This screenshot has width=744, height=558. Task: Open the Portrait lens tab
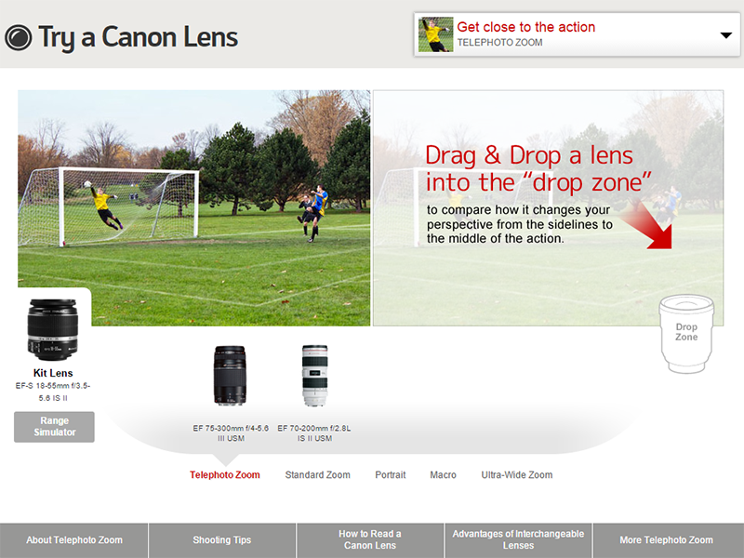pos(390,475)
